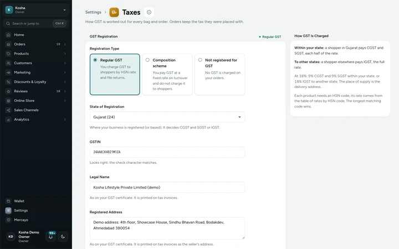Open Wallet menu item
The width and height of the screenshot is (399, 249).
point(36,201)
